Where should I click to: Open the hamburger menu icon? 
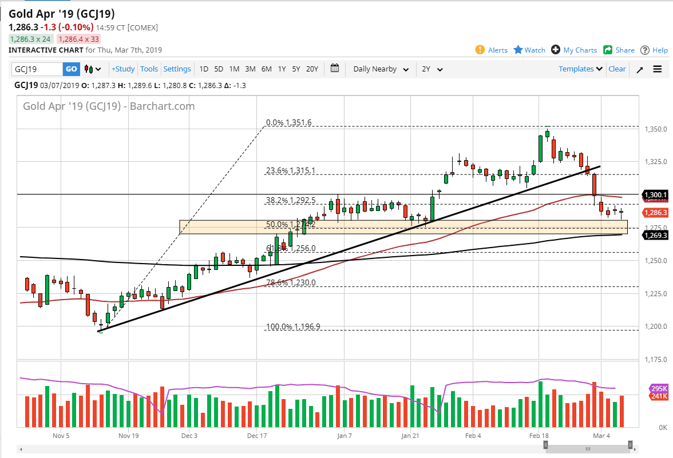coord(657,69)
